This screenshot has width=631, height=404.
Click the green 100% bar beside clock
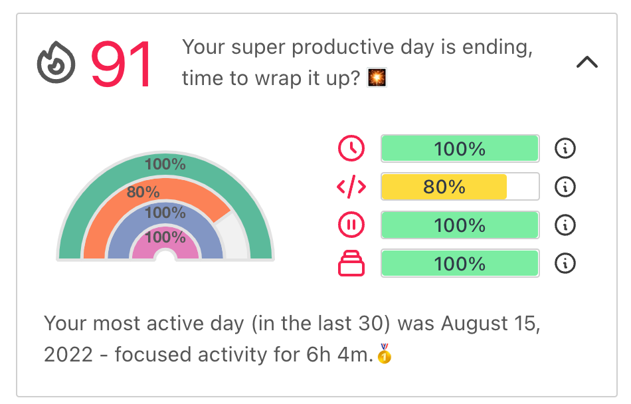click(x=460, y=148)
